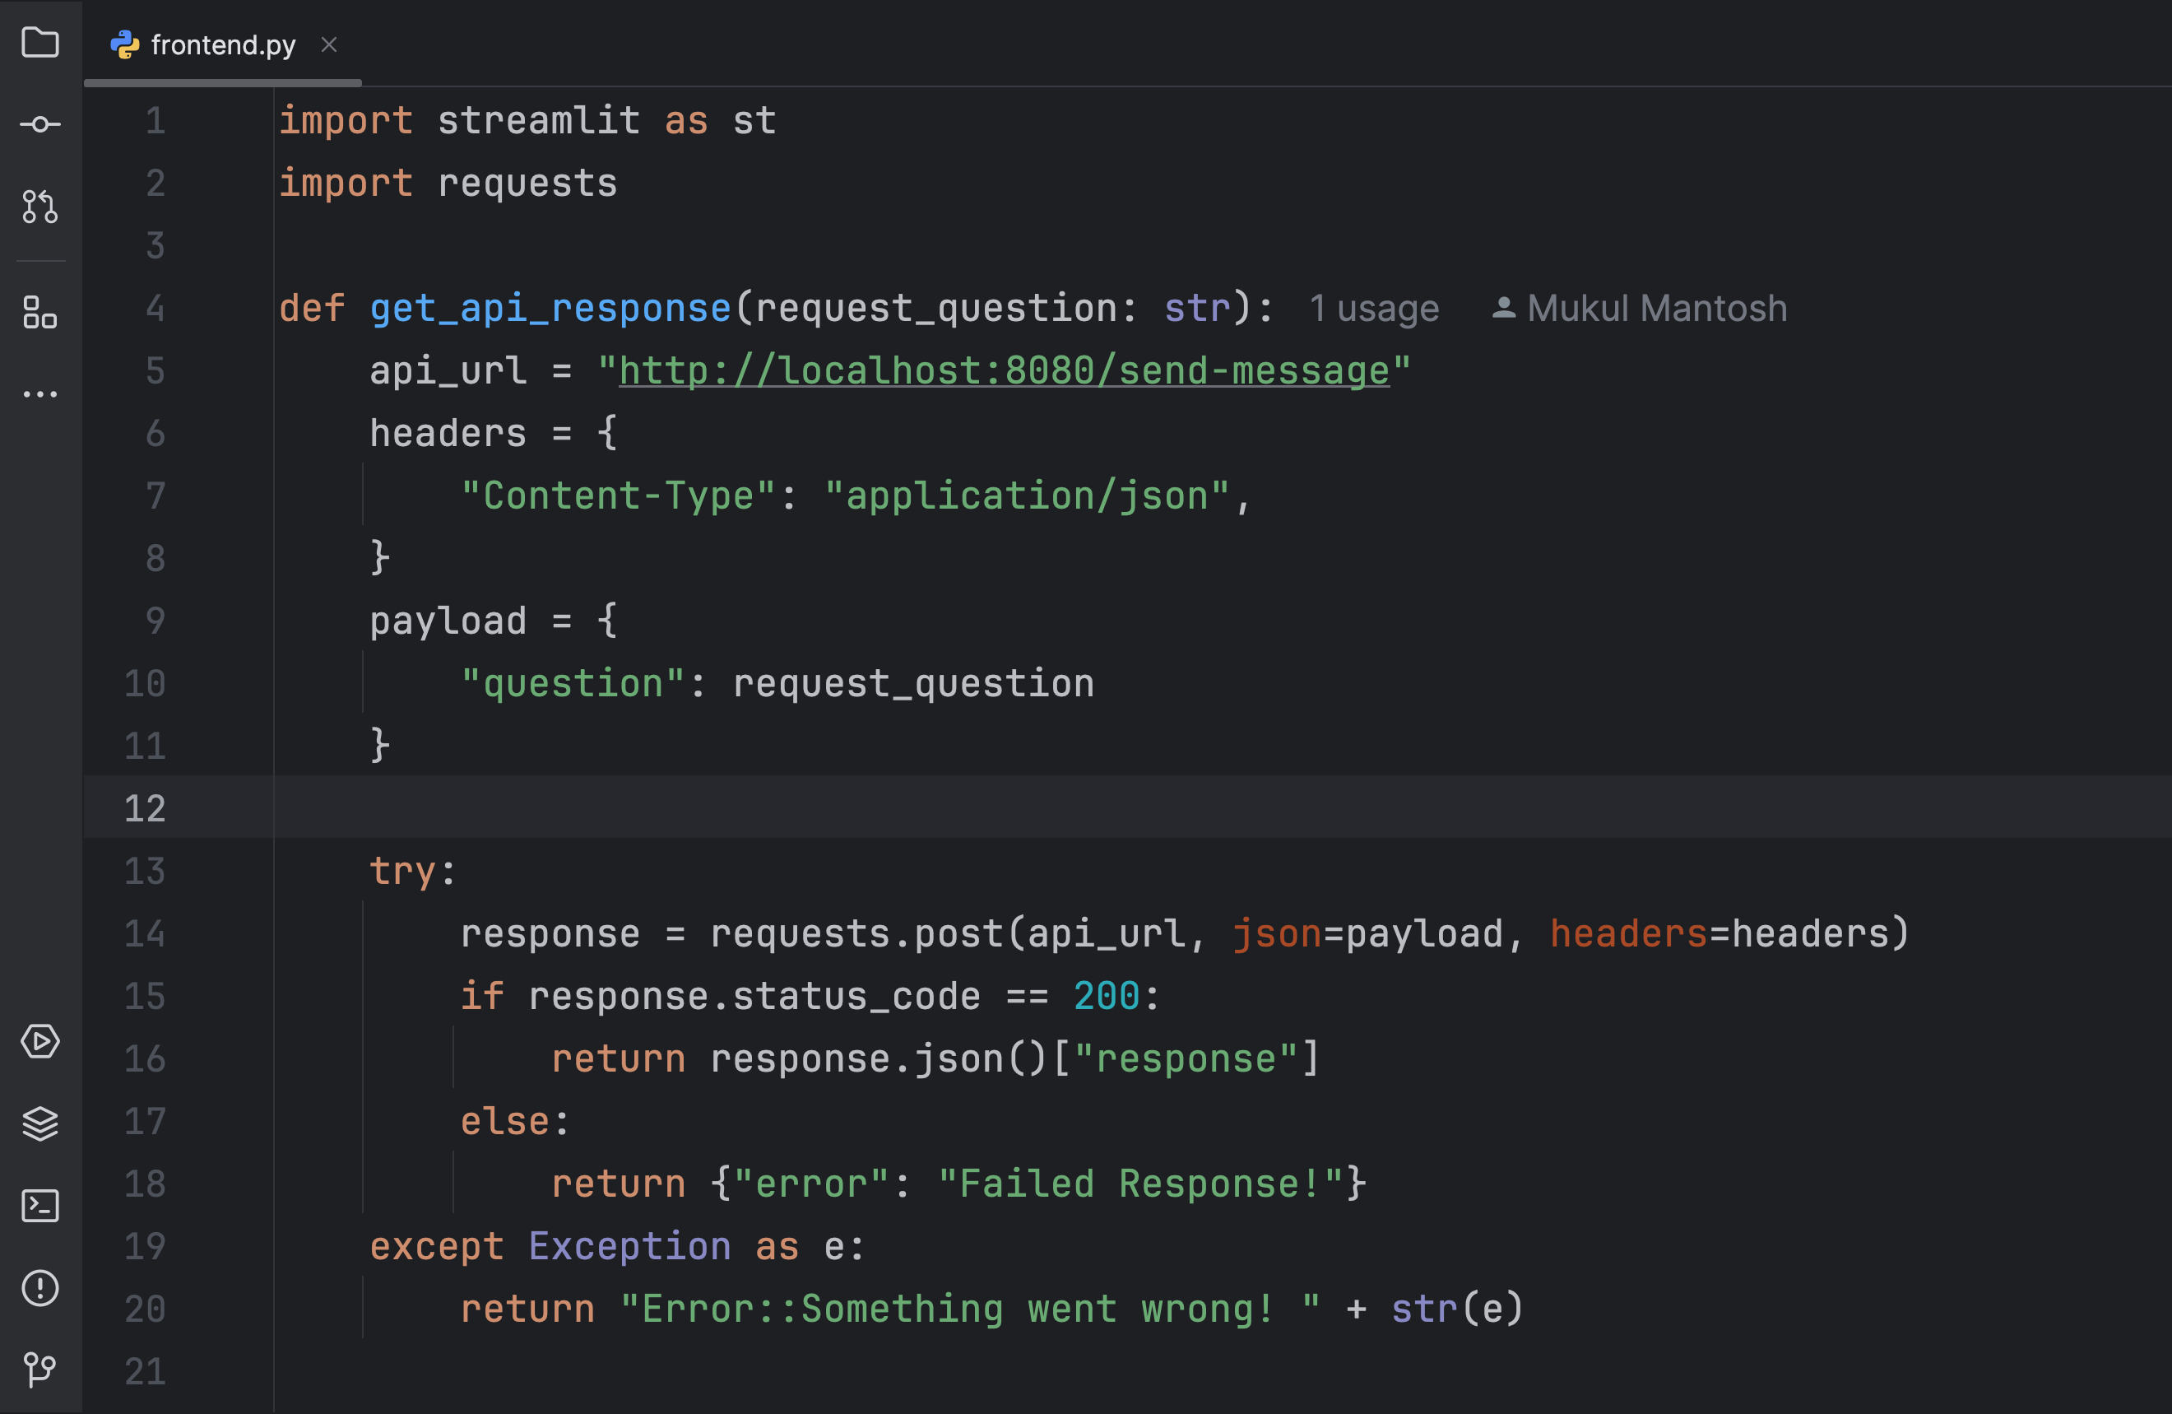The width and height of the screenshot is (2172, 1414).
Task: Click the Python logo on frontend.py tab
Action: (x=124, y=44)
